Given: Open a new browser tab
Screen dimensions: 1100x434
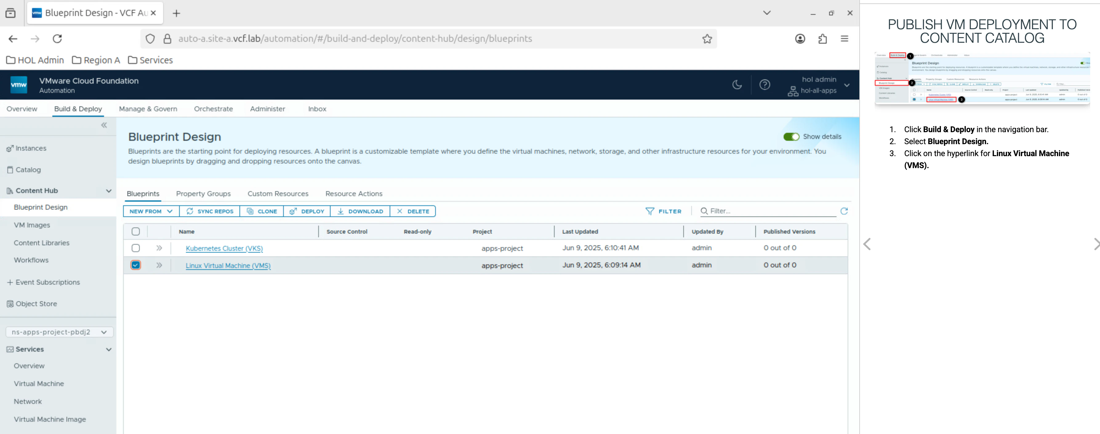Looking at the screenshot, I should pos(176,13).
